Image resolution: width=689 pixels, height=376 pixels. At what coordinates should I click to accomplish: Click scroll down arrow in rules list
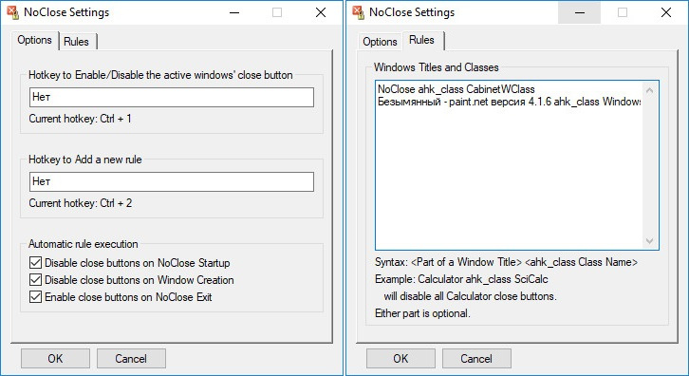tap(649, 240)
